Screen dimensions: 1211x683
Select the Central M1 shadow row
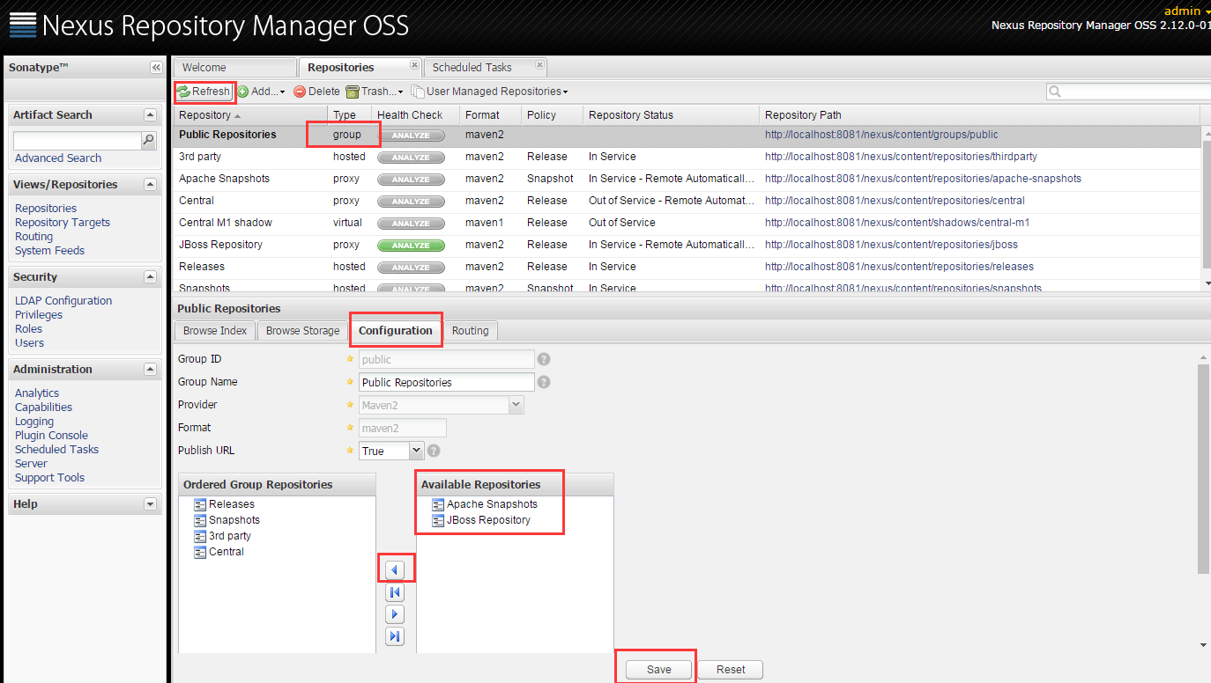point(687,223)
